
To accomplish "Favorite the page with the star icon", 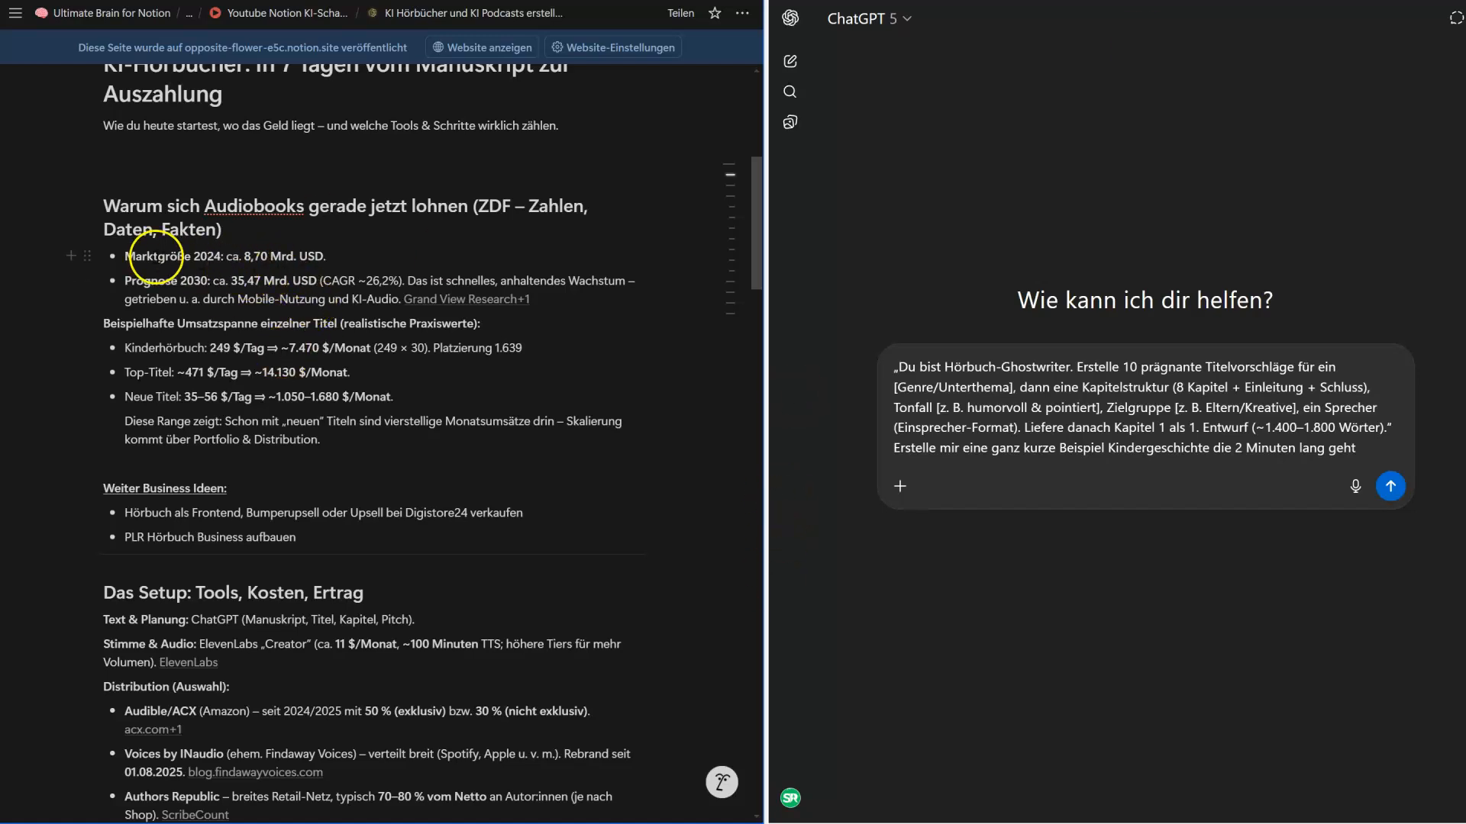I will [715, 13].
